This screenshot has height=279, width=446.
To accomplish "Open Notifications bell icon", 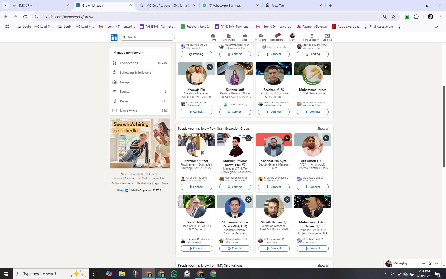I will pyautogui.click(x=277, y=37).
